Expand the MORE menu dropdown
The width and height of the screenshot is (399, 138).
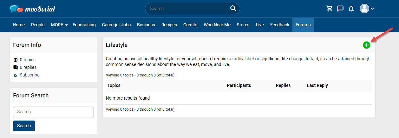click(x=59, y=25)
